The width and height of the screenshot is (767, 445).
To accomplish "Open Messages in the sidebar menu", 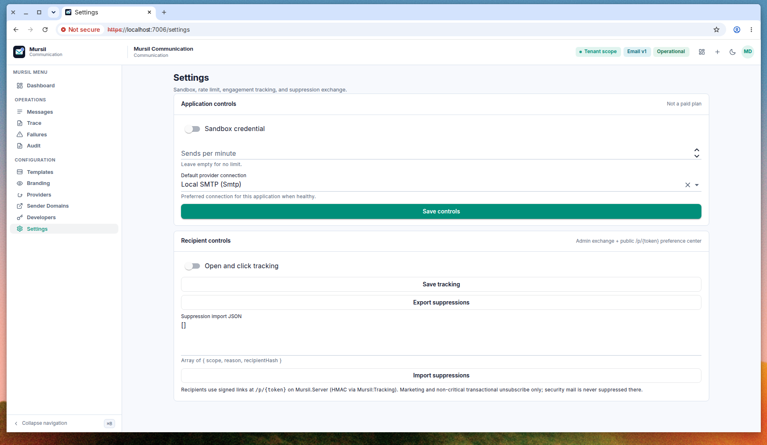I will [x=64, y=112].
